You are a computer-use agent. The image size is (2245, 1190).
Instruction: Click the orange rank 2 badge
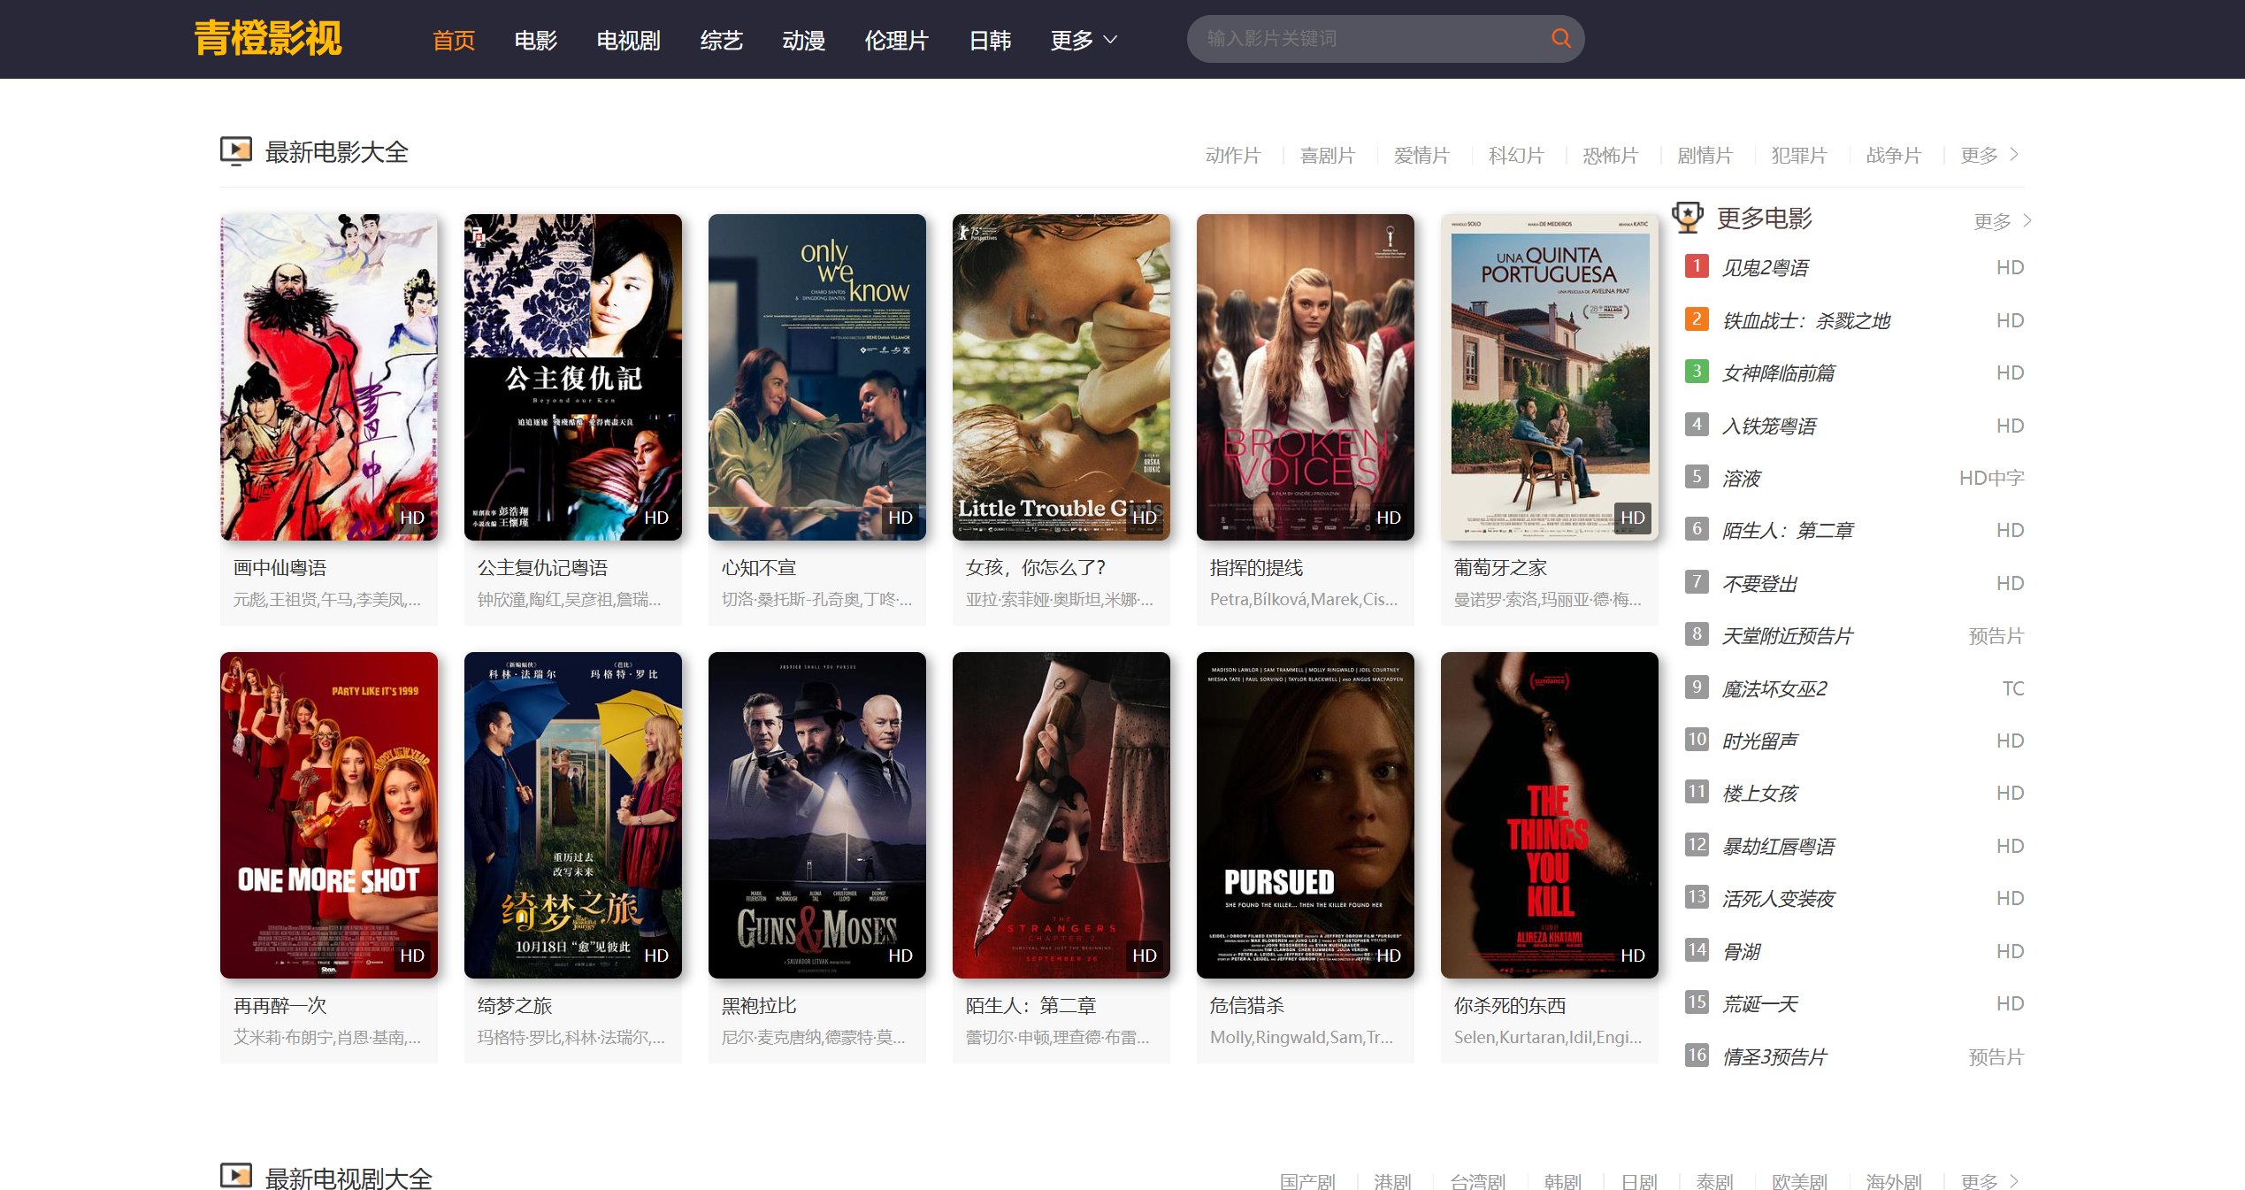1696,319
